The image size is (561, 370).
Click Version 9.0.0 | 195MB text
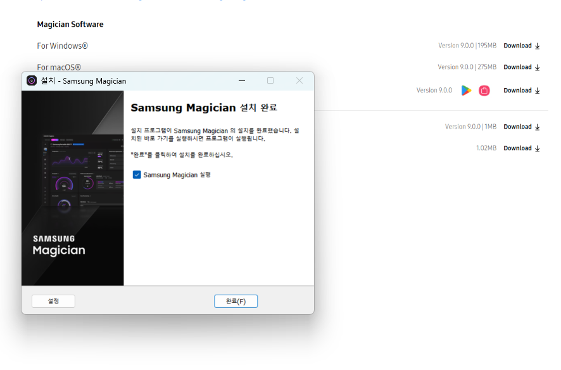(x=467, y=46)
